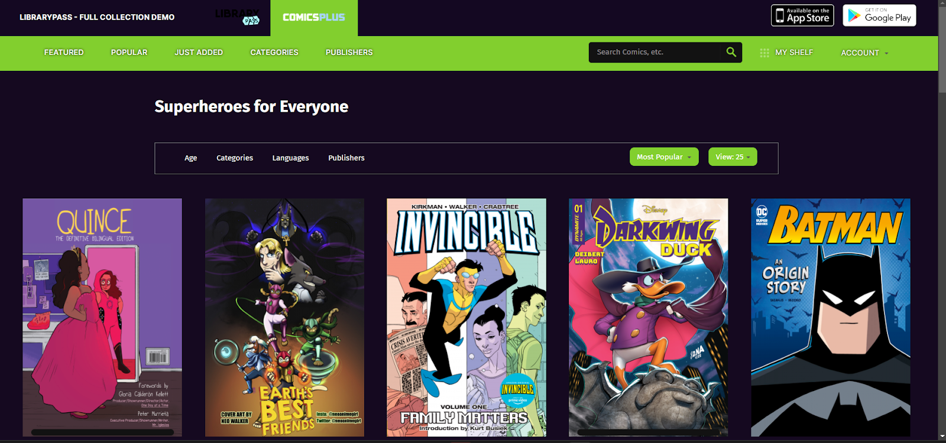Open the Most Popular sort dropdown
946x443 pixels.
(663, 157)
